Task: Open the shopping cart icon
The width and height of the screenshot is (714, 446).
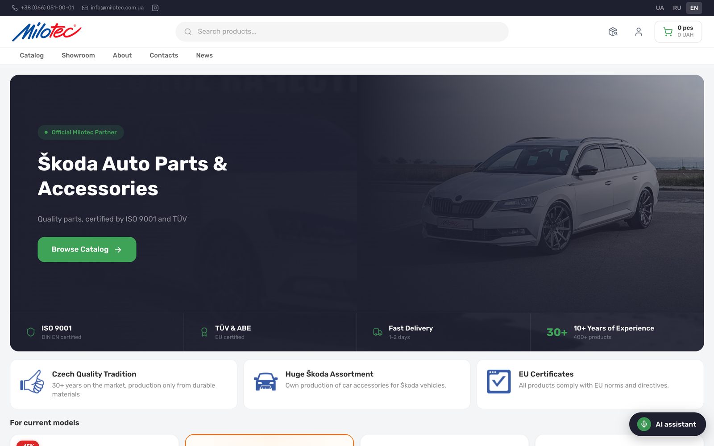Action: pos(668,32)
